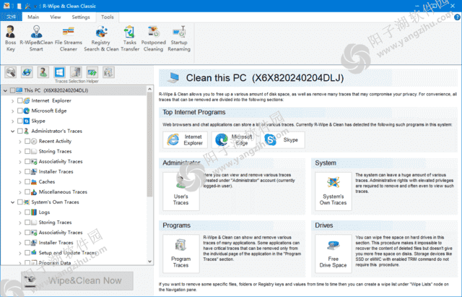Expand the Microsoft Edge node
Image resolution: width=462 pixels, height=297 pixels.
point(13,111)
